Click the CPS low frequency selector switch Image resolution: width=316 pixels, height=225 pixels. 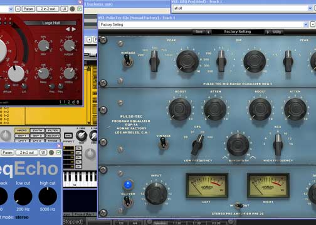tap(197, 144)
